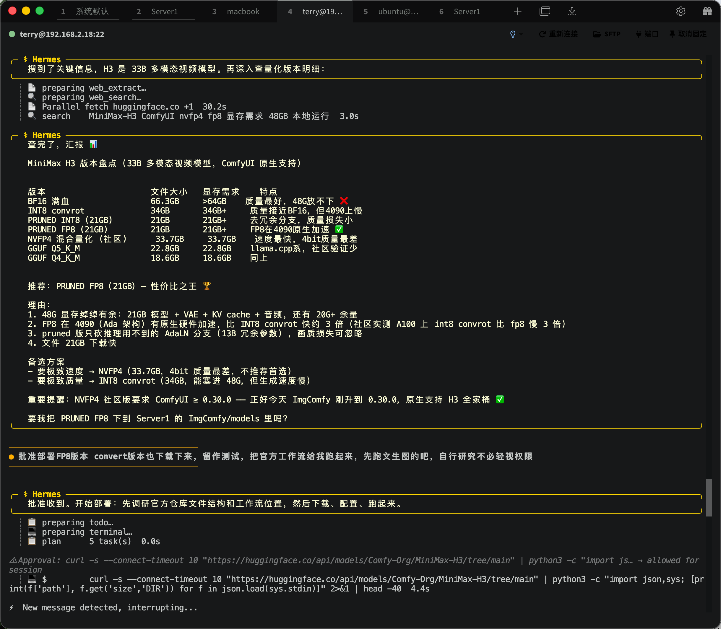Screen dimensions: 721x629
Task: Click the "备选方案" heading
Action: [x=46, y=362]
